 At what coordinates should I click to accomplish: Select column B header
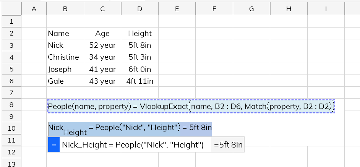click(65, 9)
